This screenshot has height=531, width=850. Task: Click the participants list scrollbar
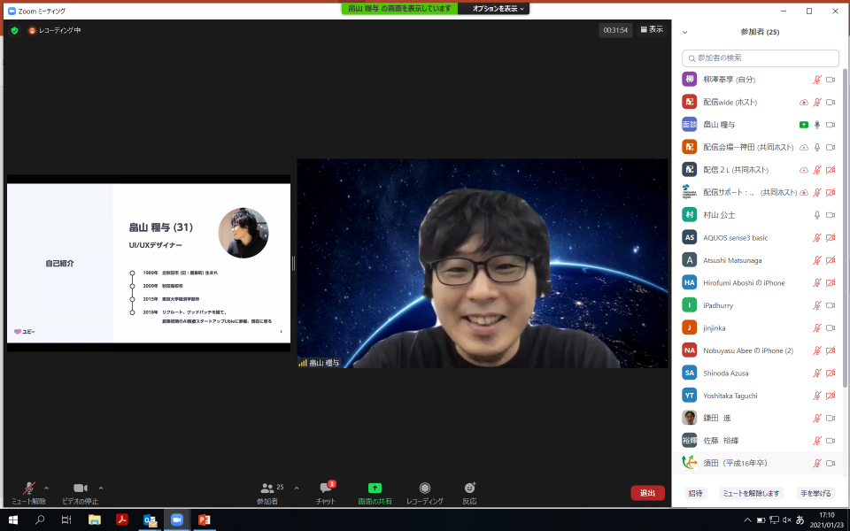(845, 227)
